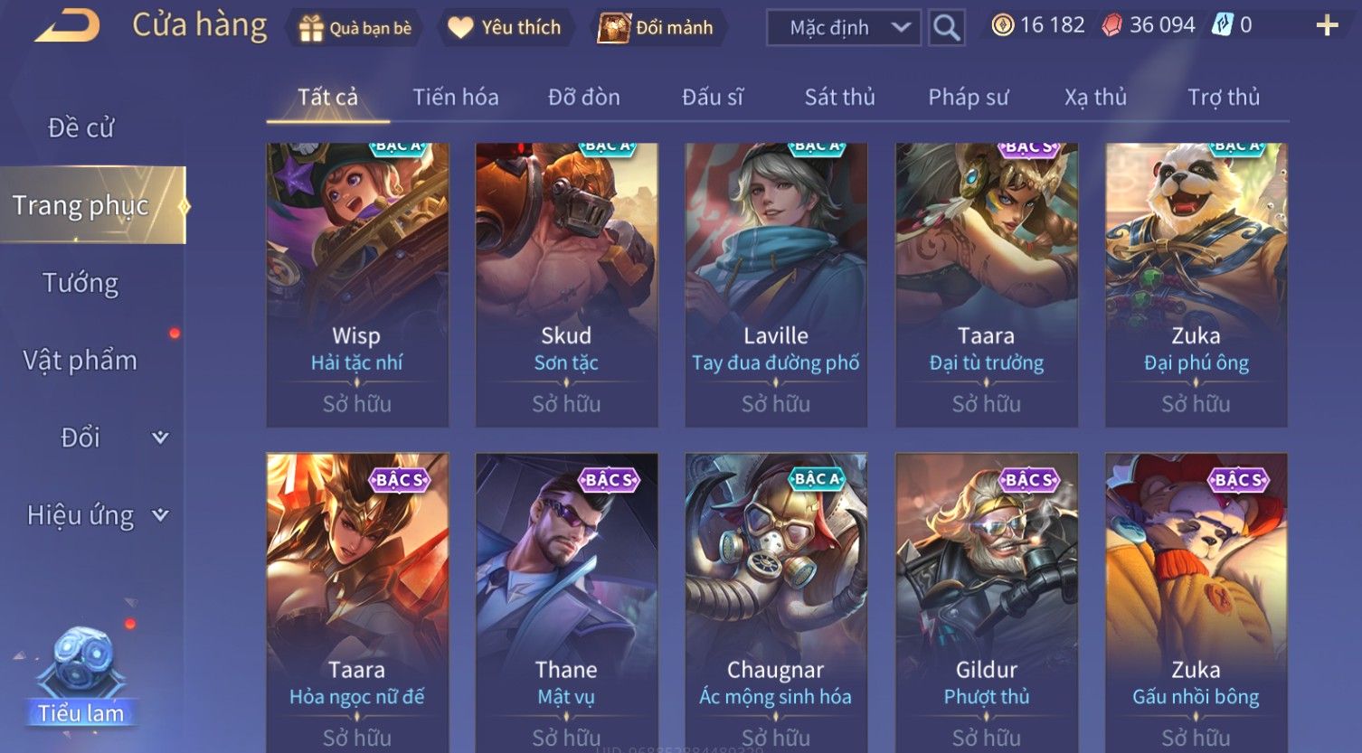Image resolution: width=1362 pixels, height=753 pixels.
Task: Click the gift icon for Quà bạn bè
Action: [x=311, y=29]
